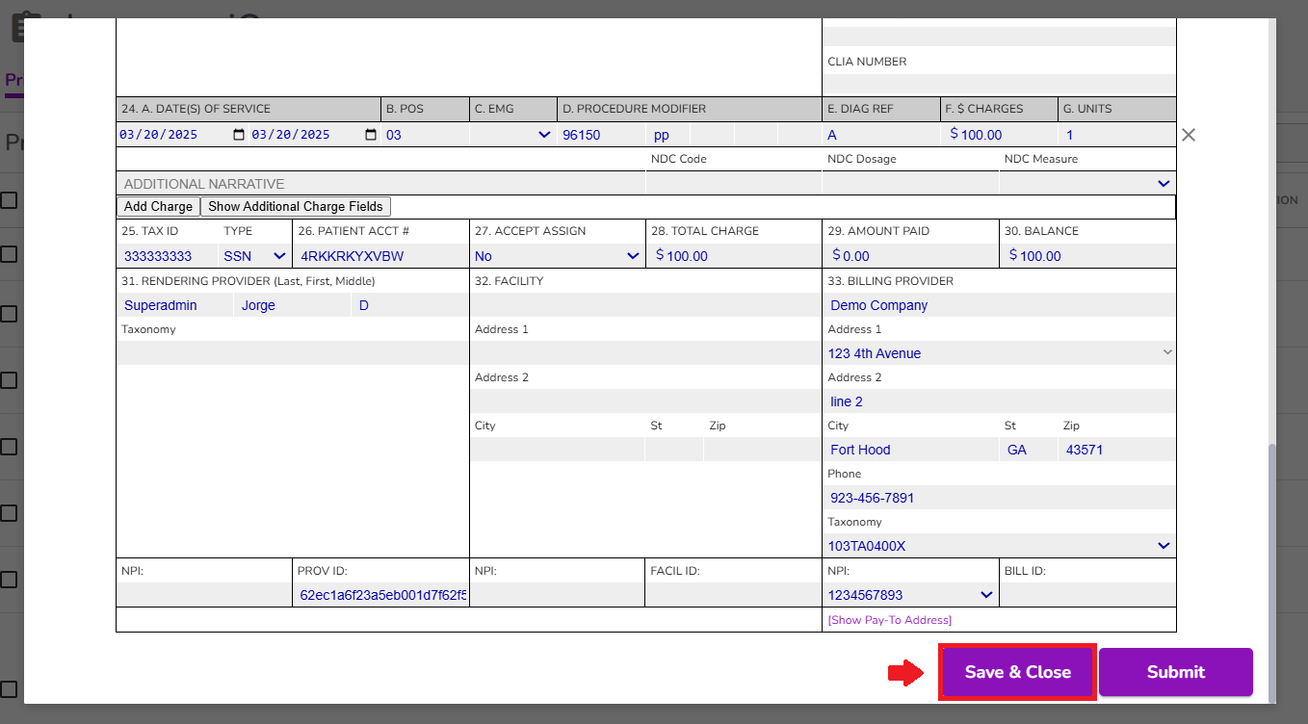Click the NDC Dosage input field
Viewport: 1308px width, 724px height.
[910, 183]
